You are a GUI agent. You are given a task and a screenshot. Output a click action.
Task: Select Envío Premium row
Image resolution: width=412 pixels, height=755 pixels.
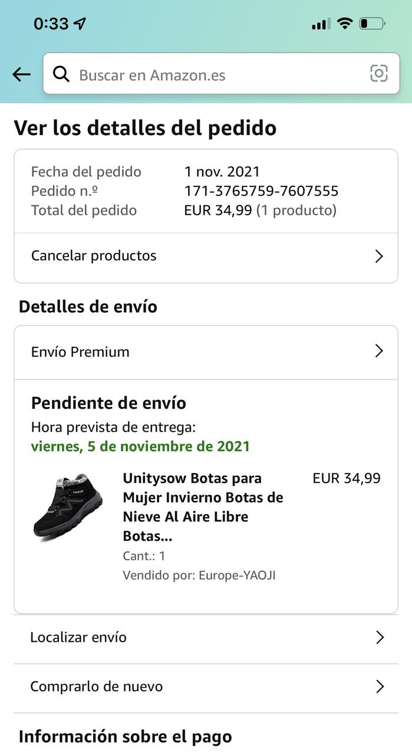point(80,352)
